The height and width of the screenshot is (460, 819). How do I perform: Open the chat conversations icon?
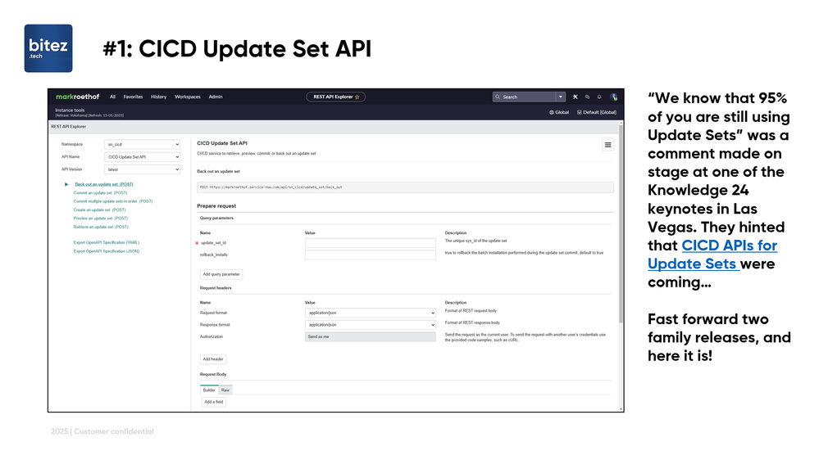(x=587, y=97)
